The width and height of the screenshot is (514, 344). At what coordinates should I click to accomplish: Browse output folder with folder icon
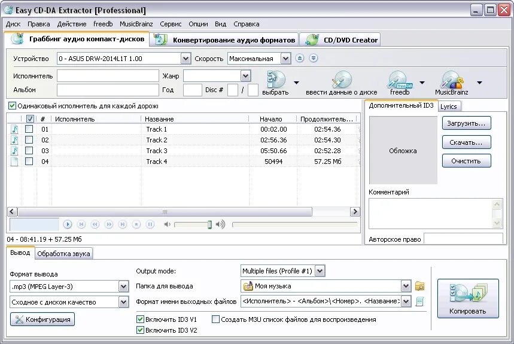tap(419, 286)
